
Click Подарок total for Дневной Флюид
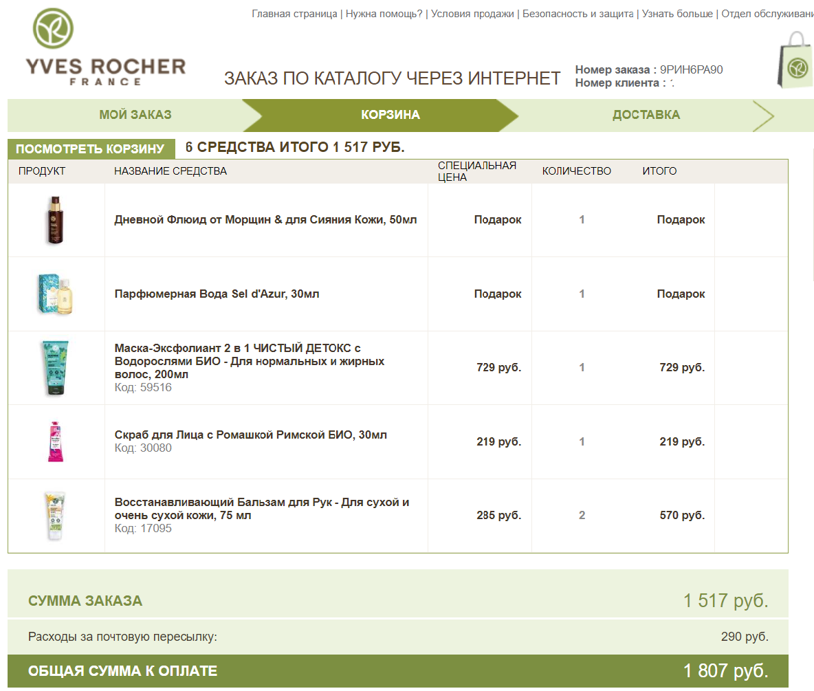pyautogui.click(x=681, y=219)
